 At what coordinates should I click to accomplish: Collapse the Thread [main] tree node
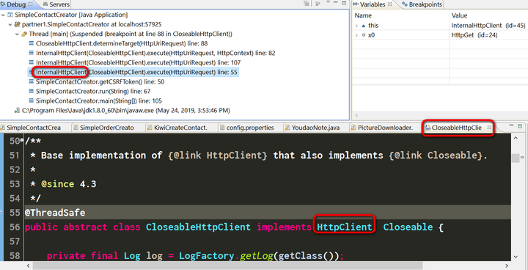(17, 34)
